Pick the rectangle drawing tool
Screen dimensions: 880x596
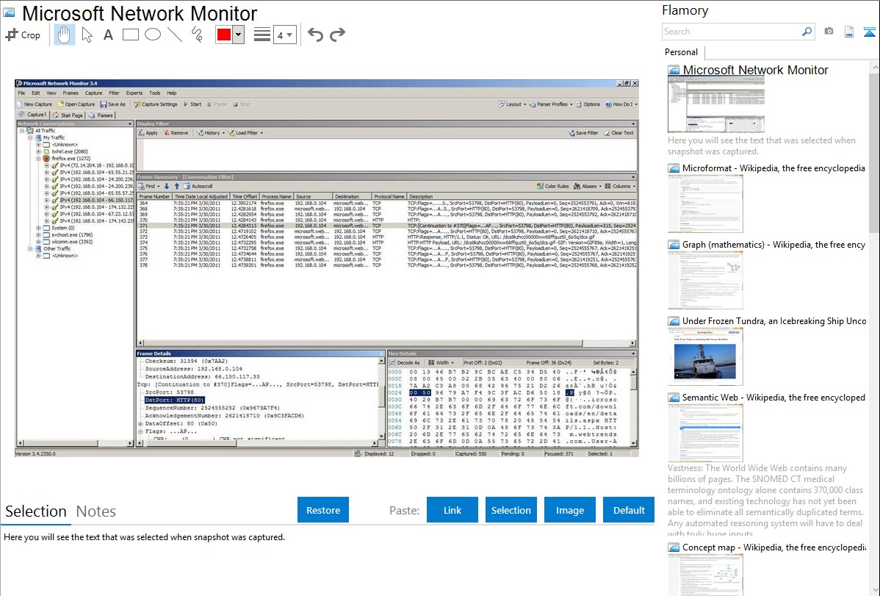pos(130,35)
